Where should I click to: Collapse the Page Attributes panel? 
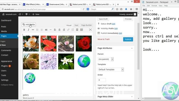[132, 48]
